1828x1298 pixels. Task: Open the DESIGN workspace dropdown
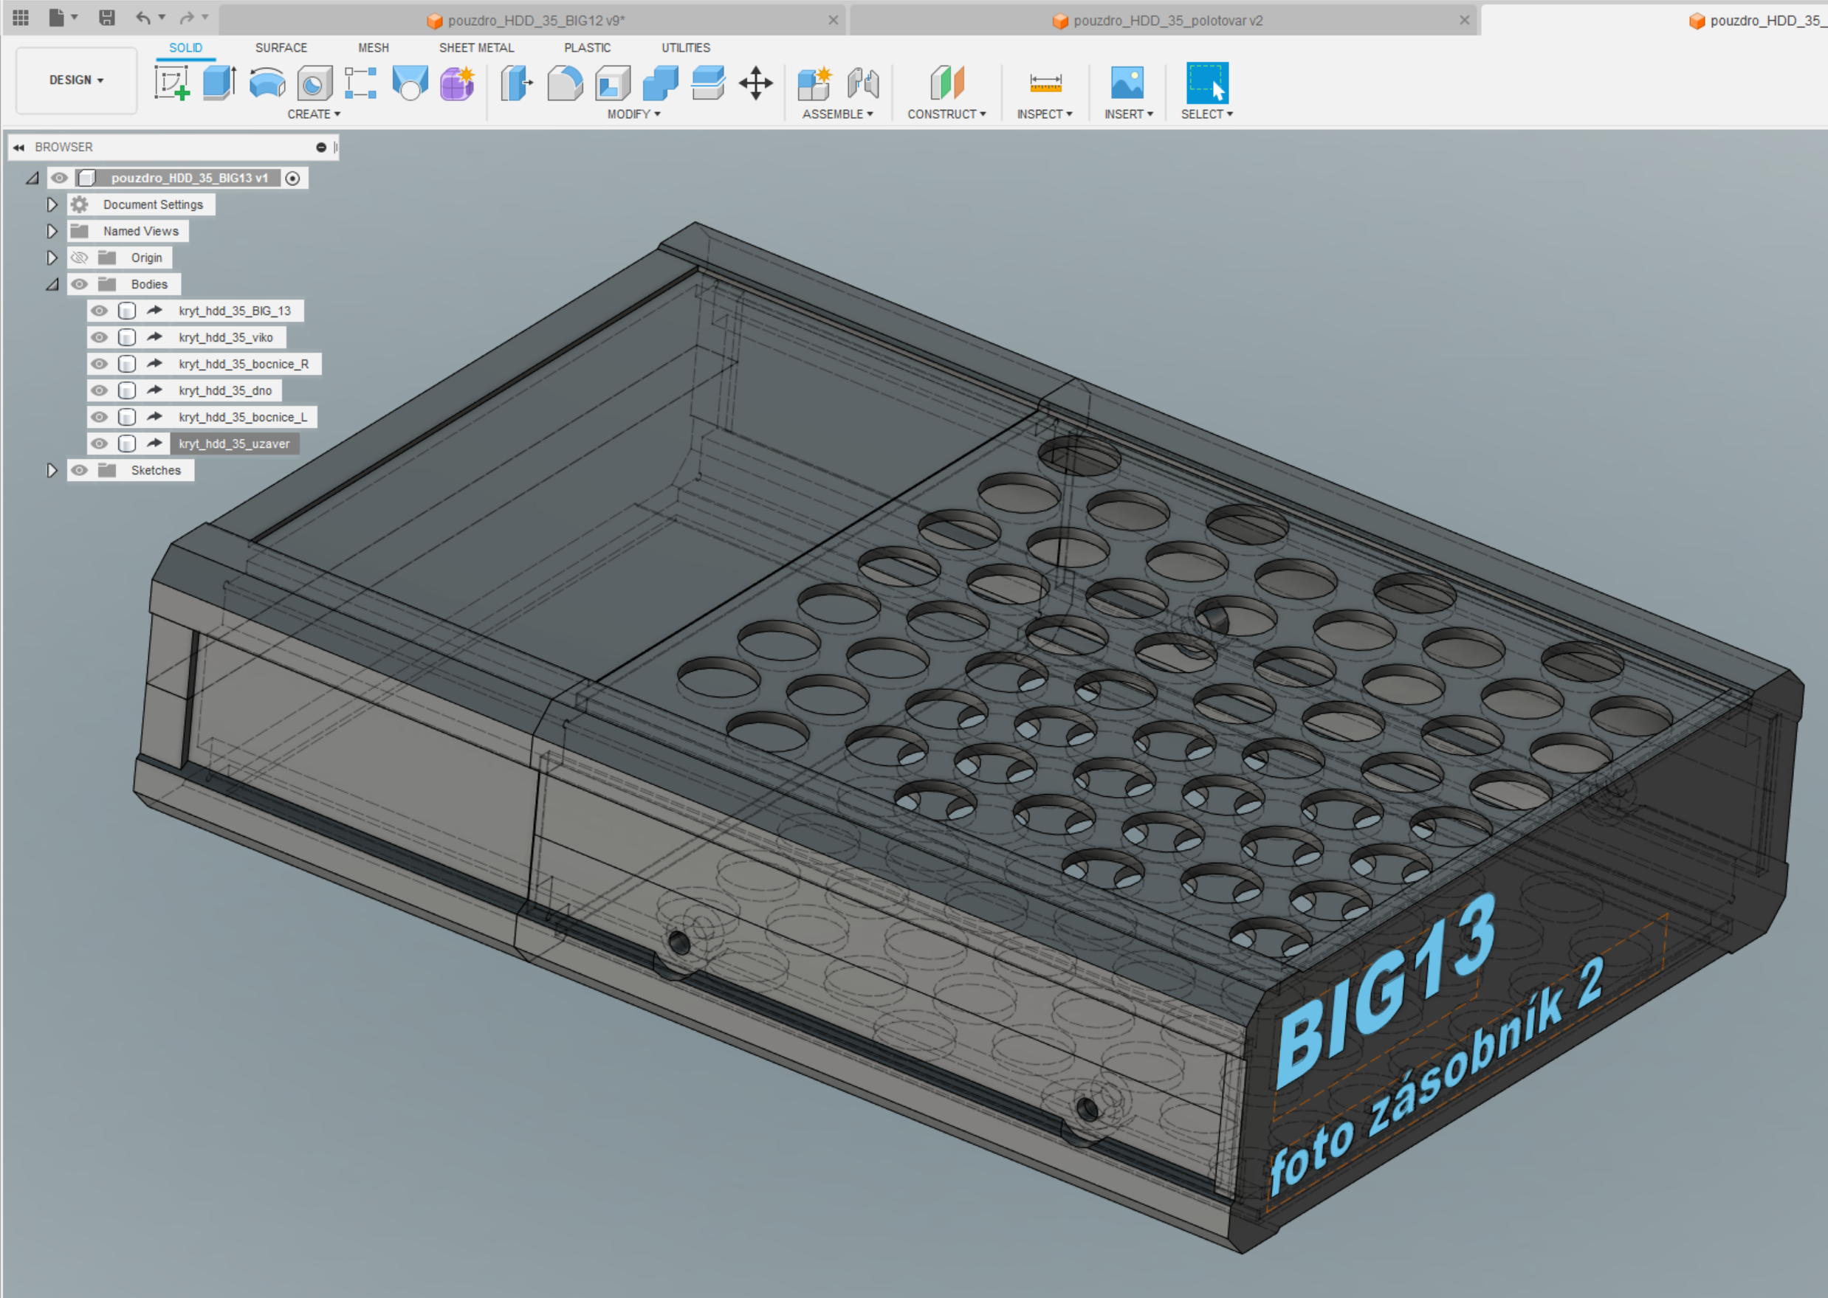click(76, 80)
